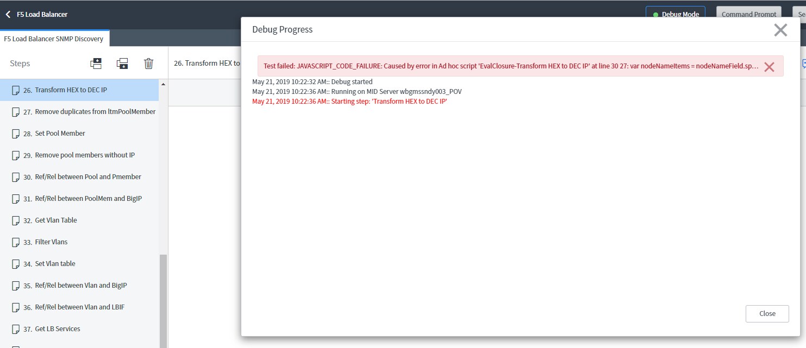The width and height of the screenshot is (806, 348).
Task: Select step 26 Transform HEX to DEC IP
Action: pyautogui.click(x=79, y=90)
